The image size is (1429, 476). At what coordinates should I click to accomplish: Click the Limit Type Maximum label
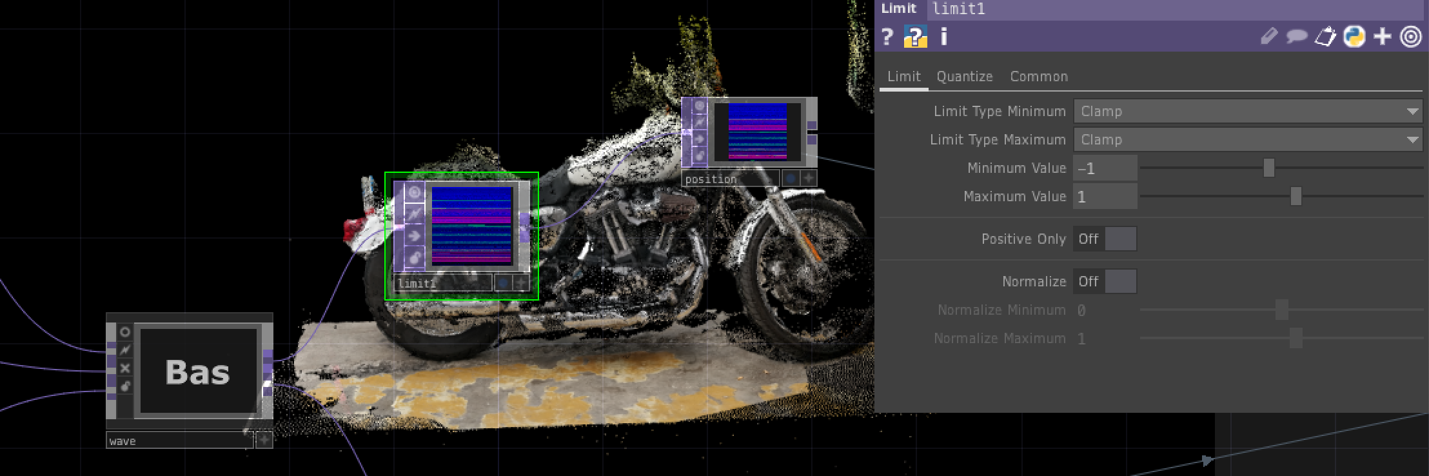998,139
